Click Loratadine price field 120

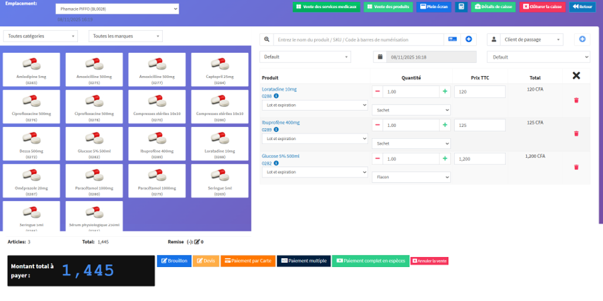[x=480, y=91]
